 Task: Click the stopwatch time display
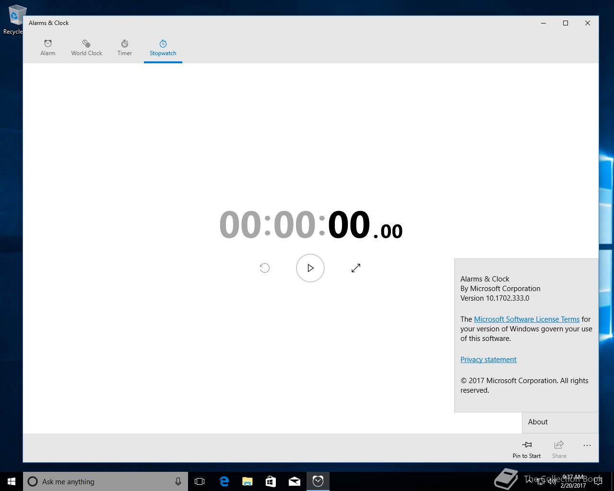310,225
